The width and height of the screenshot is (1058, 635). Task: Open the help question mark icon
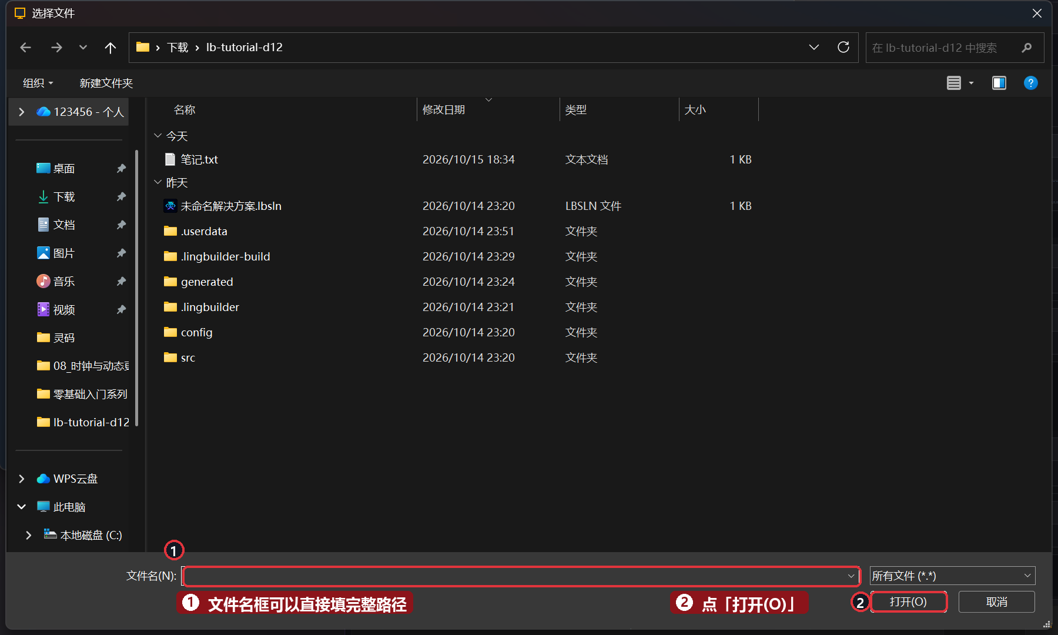[x=1030, y=83]
